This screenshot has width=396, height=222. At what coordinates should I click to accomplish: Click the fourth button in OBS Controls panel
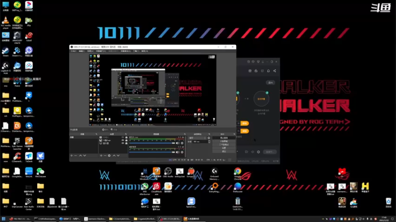[x=224, y=148]
